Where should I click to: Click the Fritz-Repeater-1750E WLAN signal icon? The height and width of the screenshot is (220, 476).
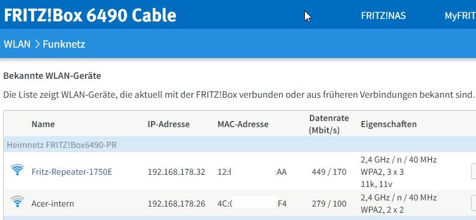click(x=17, y=170)
